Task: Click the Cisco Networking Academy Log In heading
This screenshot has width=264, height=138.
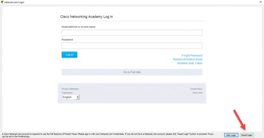Action: point(87,17)
